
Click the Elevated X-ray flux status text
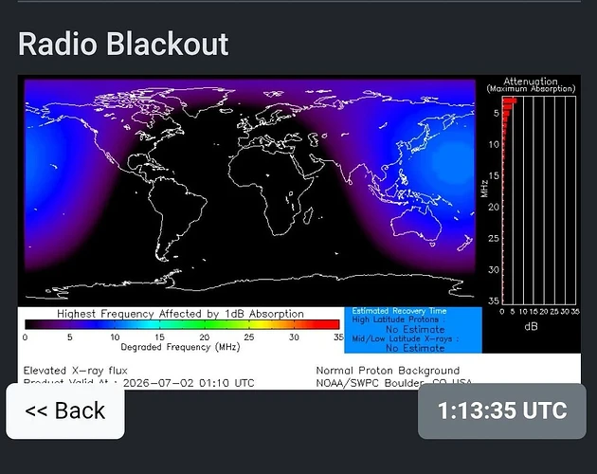[x=76, y=371]
